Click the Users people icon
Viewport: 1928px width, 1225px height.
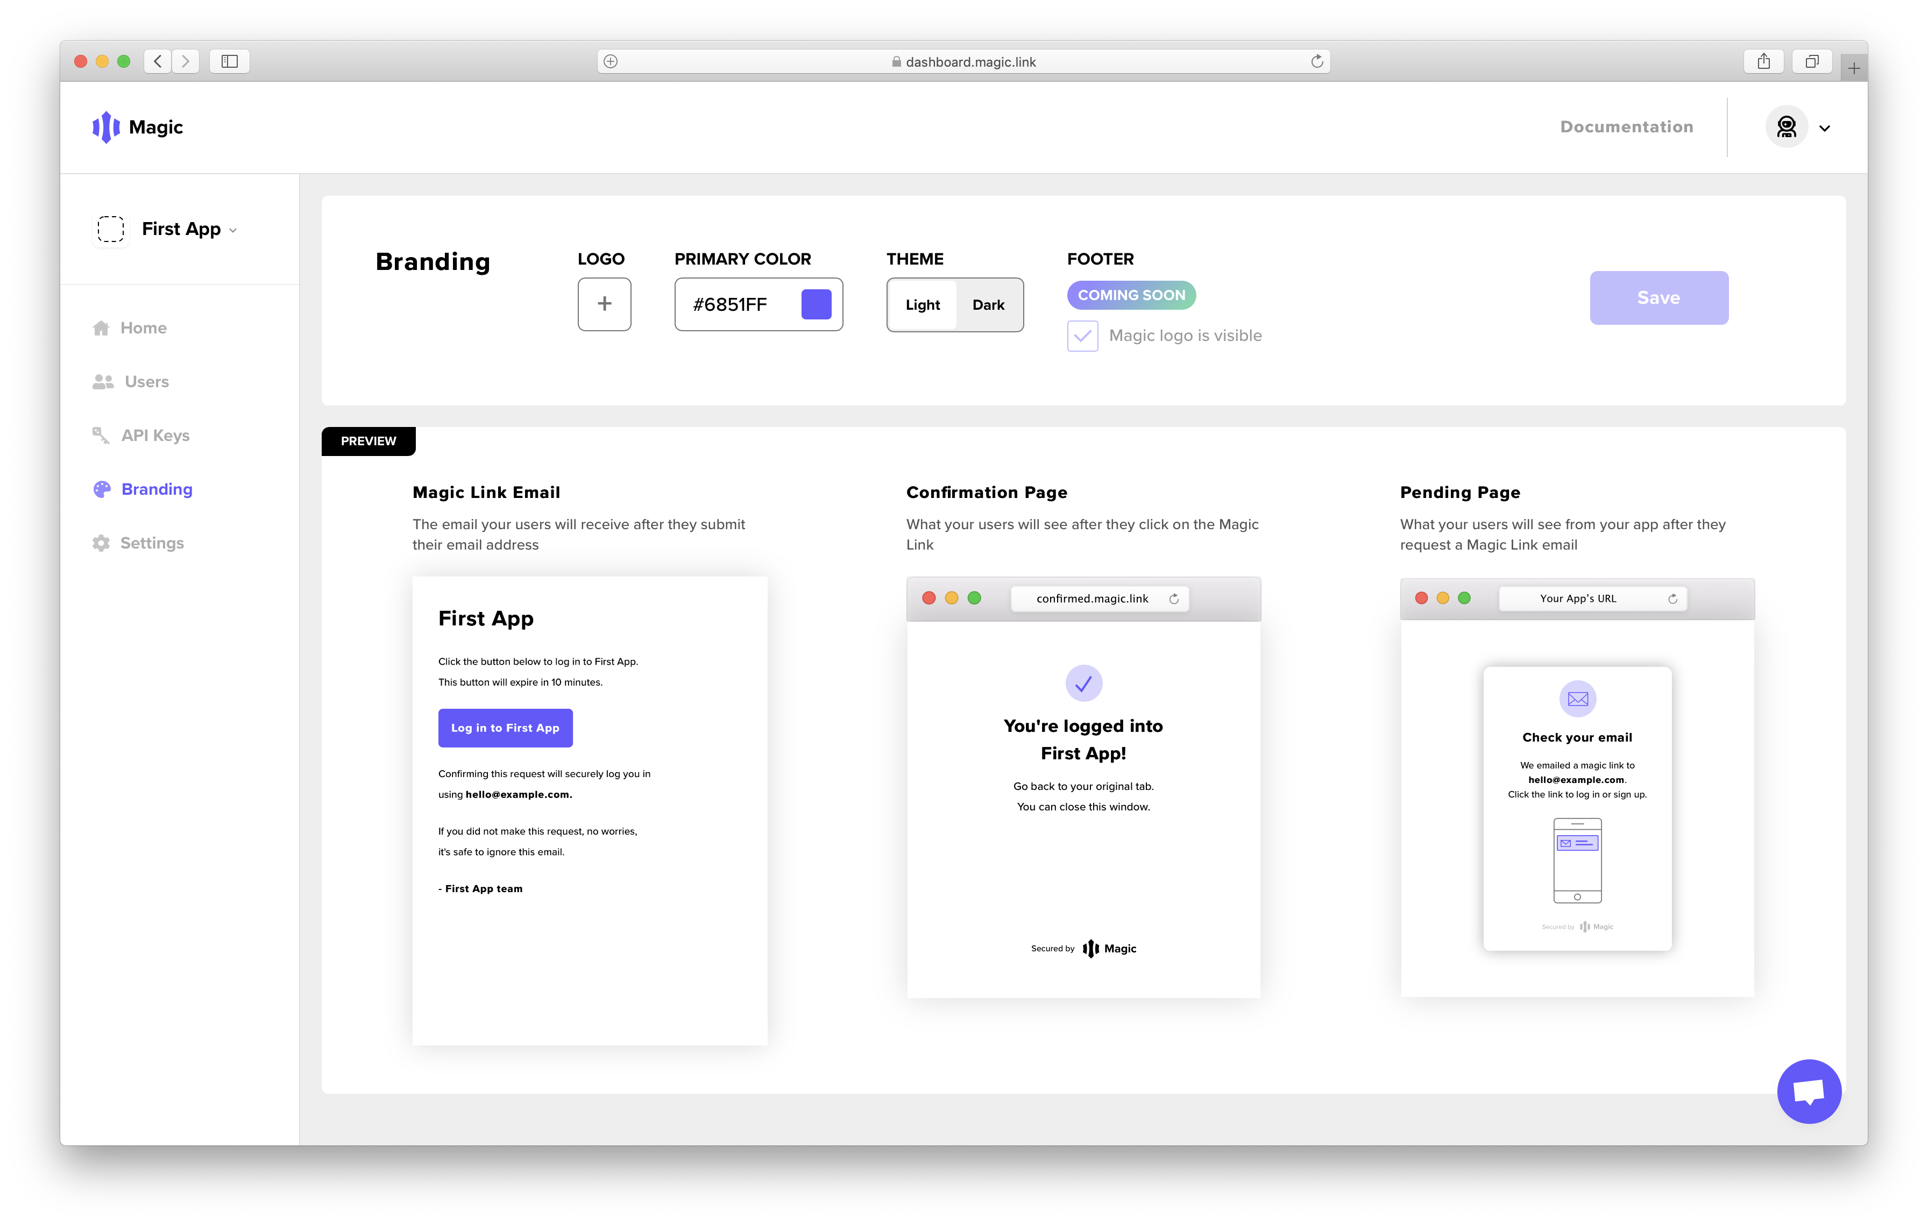[x=103, y=382]
